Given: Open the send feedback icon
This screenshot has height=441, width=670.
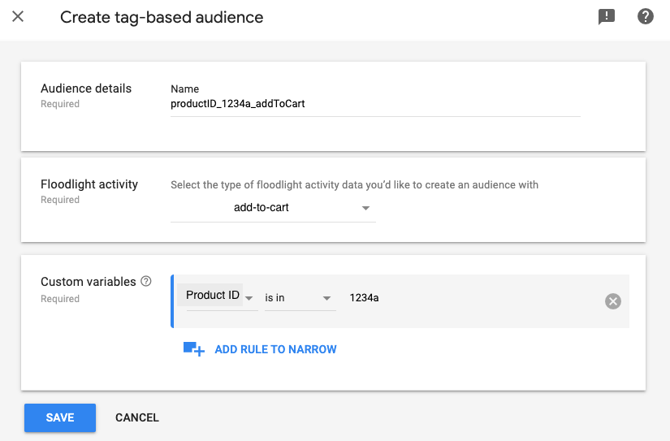Looking at the screenshot, I should click(x=607, y=17).
